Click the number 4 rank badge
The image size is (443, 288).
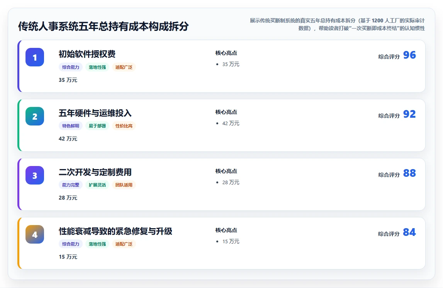click(35, 234)
